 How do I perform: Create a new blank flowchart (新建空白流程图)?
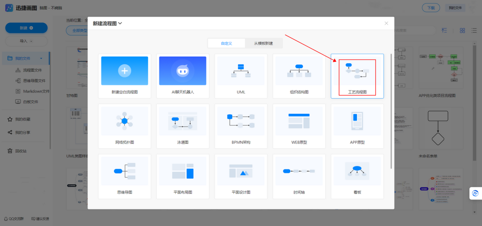[x=125, y=76]
